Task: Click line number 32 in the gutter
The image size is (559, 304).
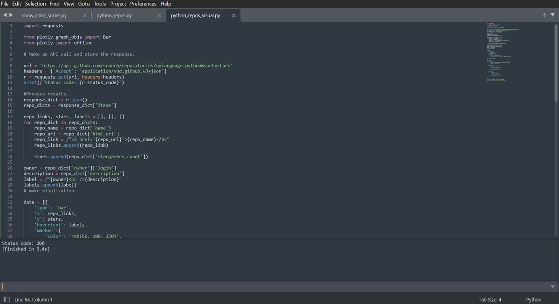Action: click(x=10, y=202)
